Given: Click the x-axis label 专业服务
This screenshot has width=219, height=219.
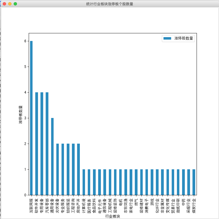Looking at the screenshot, I should point(63,206).
